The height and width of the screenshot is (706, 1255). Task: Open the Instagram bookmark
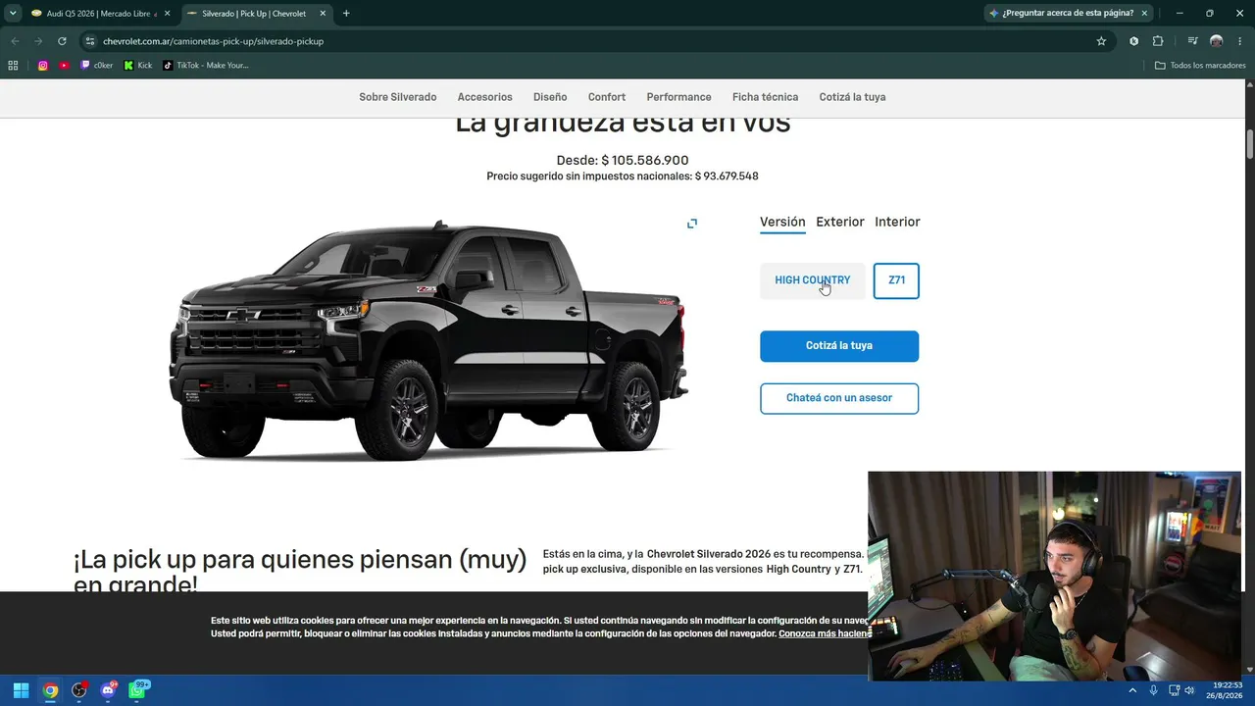(x=43, y=66)
